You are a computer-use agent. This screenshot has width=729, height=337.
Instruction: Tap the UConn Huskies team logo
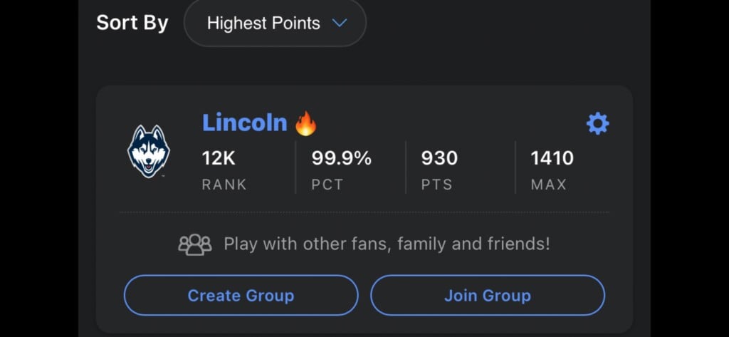pyautogui.click(x=149, y=151)
